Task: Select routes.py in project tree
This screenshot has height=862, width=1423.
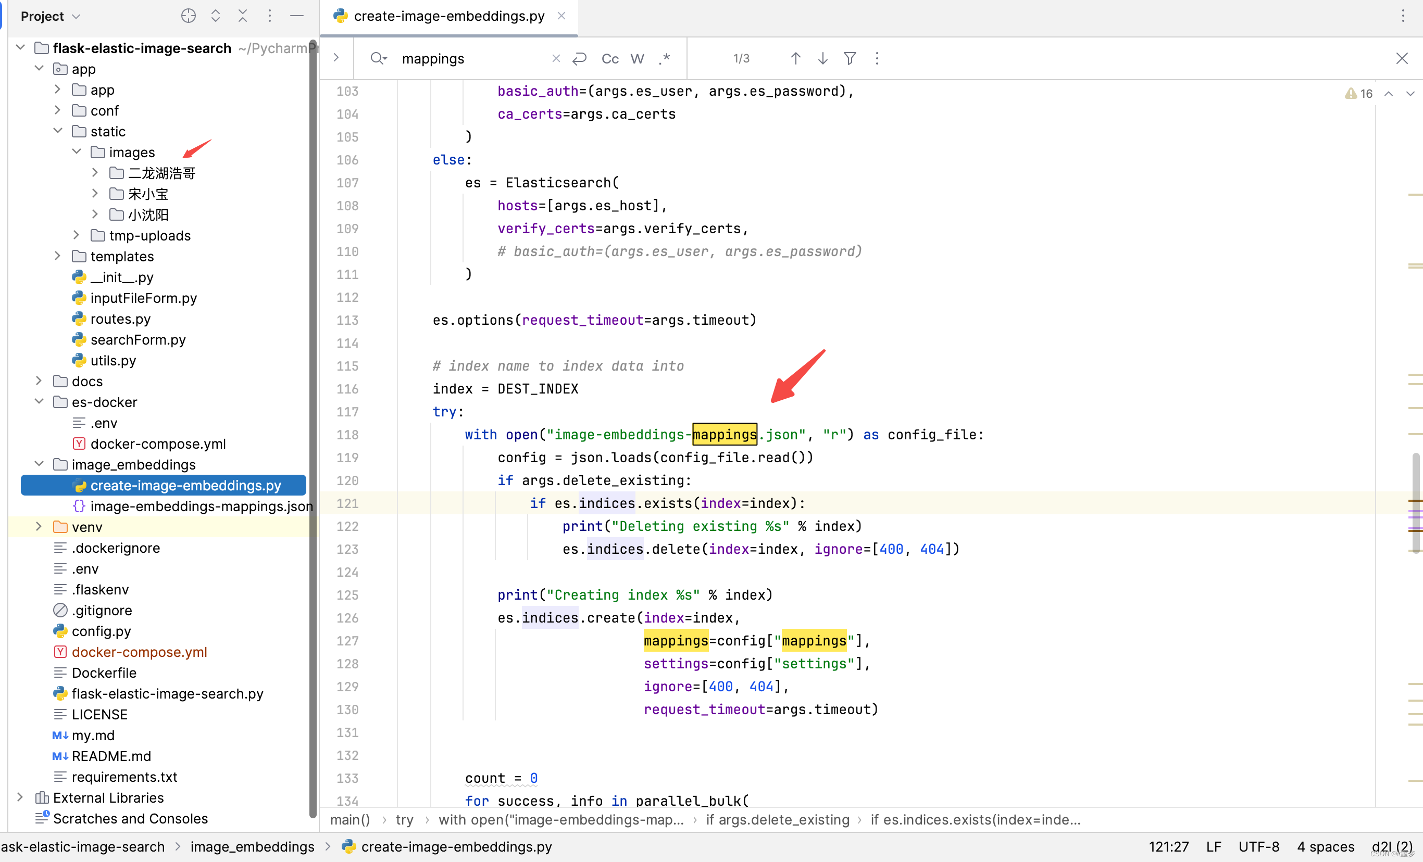Action: [120, 319]
